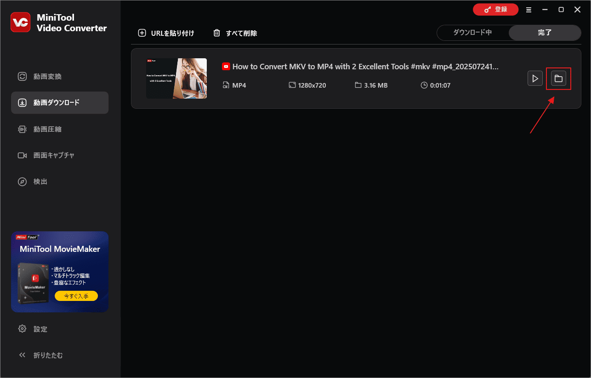
Task: Click URLを貼り付け button
Action: pos(166,33)
